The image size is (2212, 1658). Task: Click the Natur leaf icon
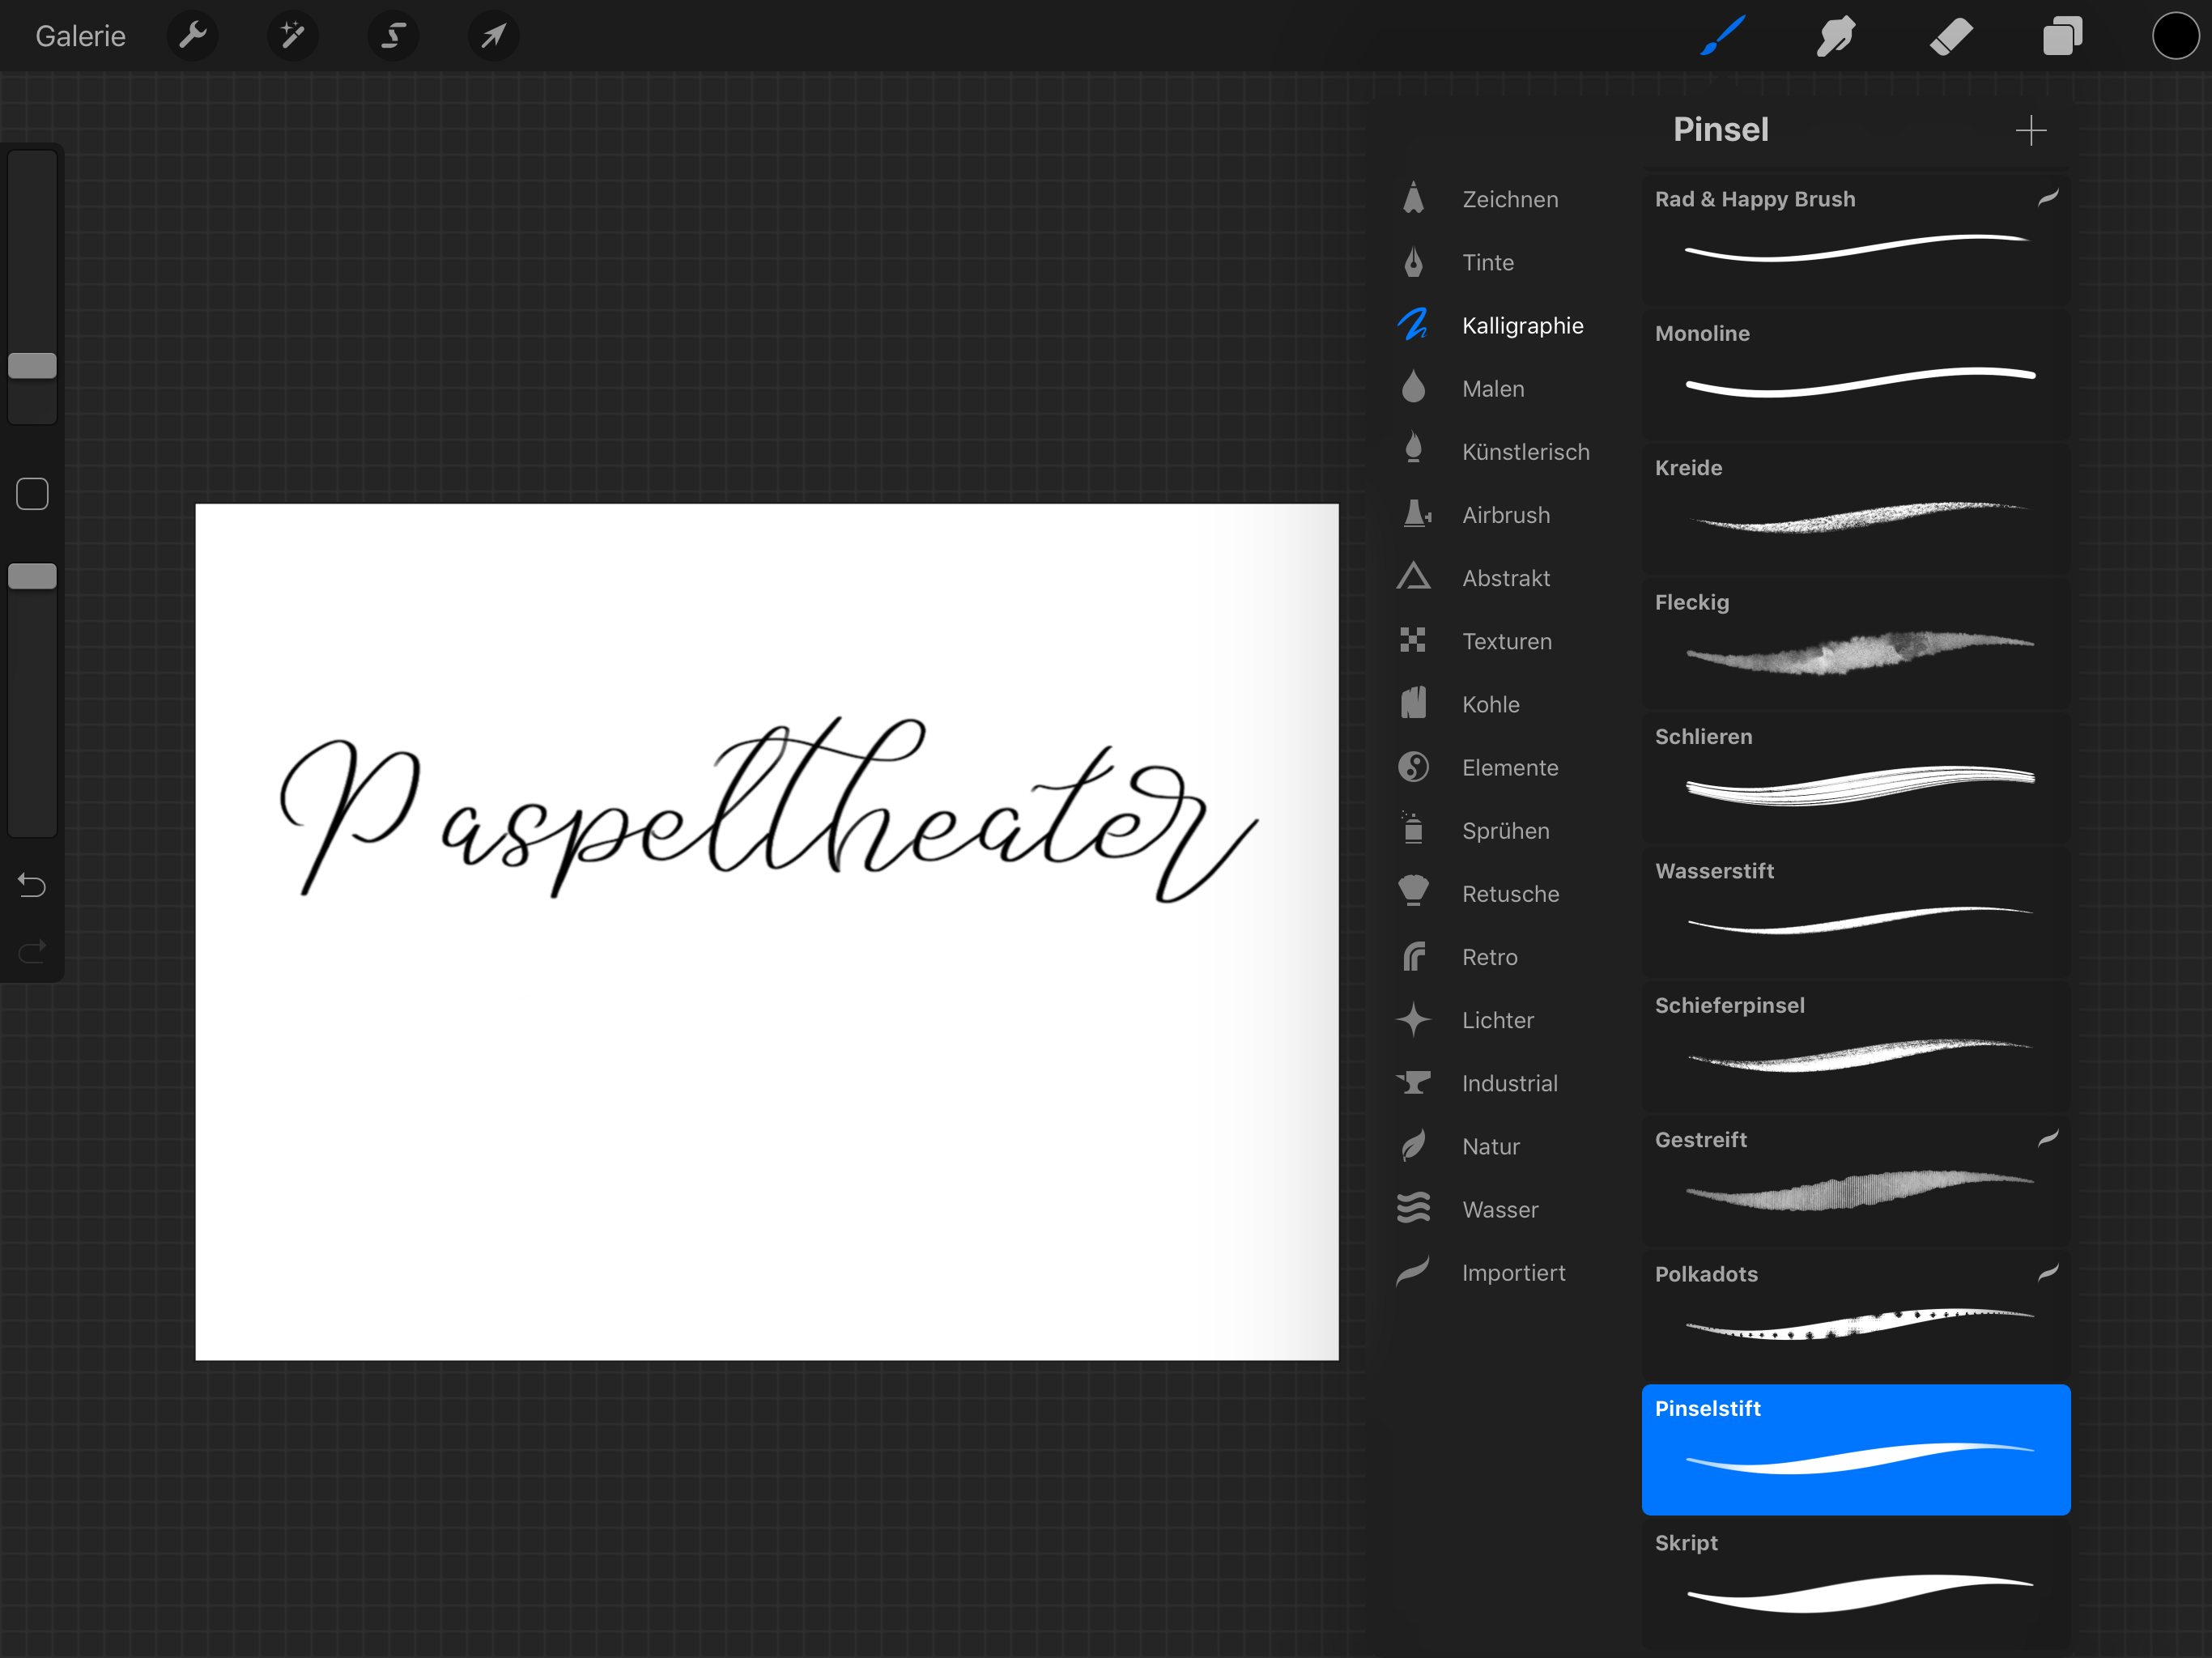1413,1145
